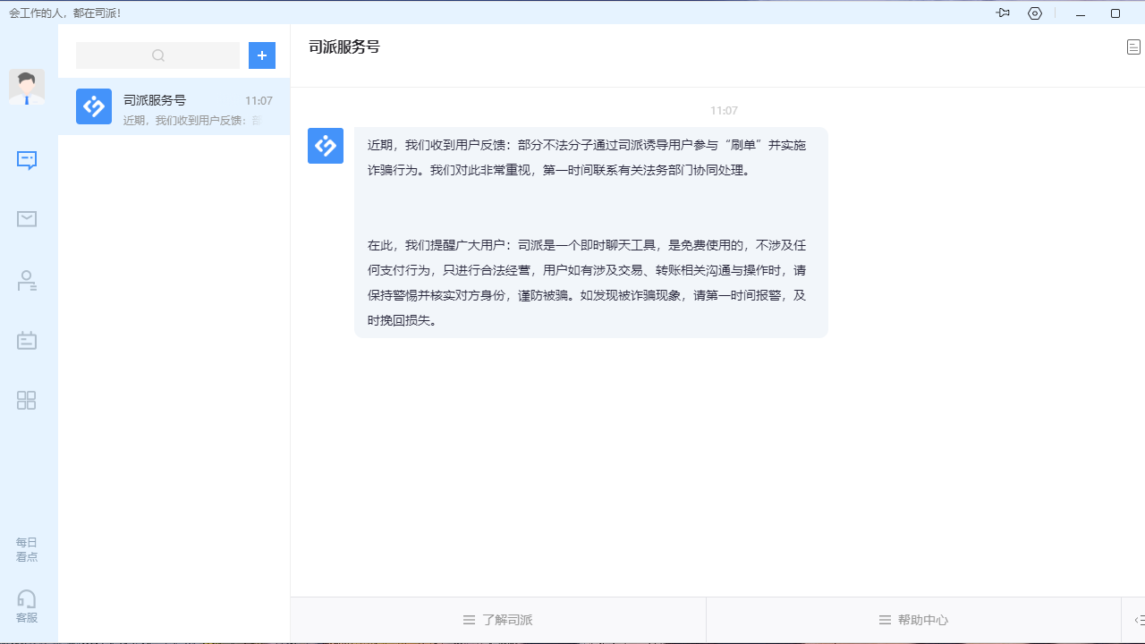Open the chat messages panel
1145x644 pixels.
26,161
